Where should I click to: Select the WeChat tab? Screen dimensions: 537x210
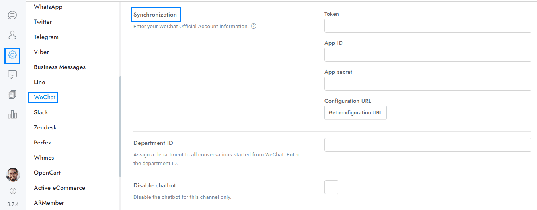[x=45, y=97]
